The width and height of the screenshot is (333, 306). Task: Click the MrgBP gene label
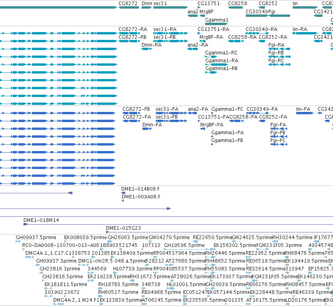(207, 12)
